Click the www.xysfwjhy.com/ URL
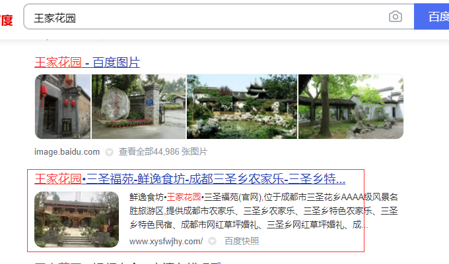Screen dimensions: 449x264 point(166,242)
